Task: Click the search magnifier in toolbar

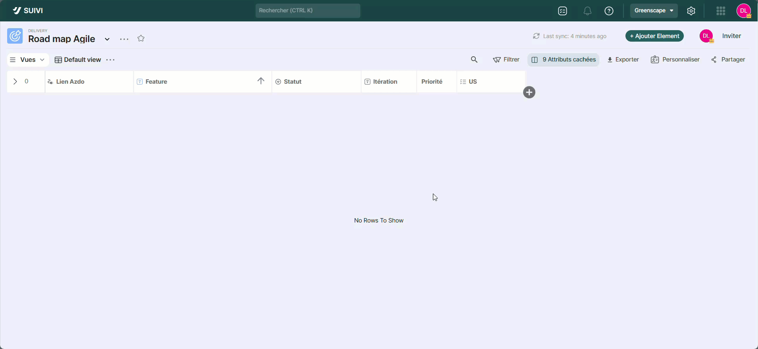Action: (x=474, y=59)
